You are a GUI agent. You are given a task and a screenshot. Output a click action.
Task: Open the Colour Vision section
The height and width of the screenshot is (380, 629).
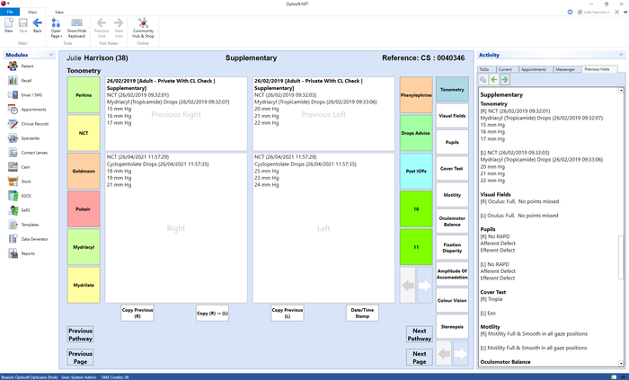coord(452,300)
